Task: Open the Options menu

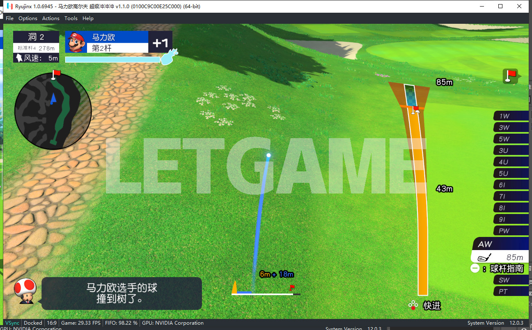Action: [x=28, y=18]
